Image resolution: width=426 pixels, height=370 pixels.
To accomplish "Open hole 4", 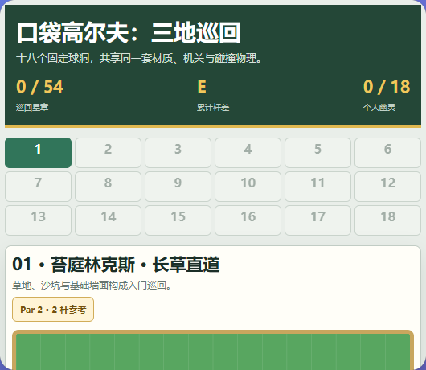I will point(248,153).
